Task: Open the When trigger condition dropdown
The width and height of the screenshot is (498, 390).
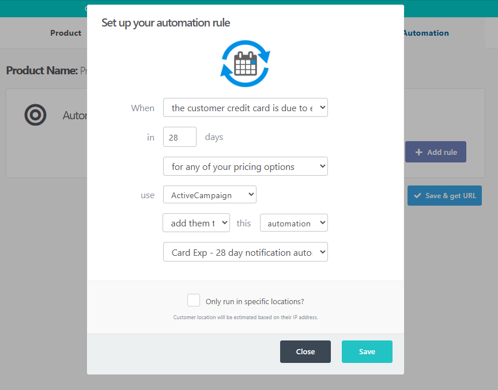Action: (245, 108)
